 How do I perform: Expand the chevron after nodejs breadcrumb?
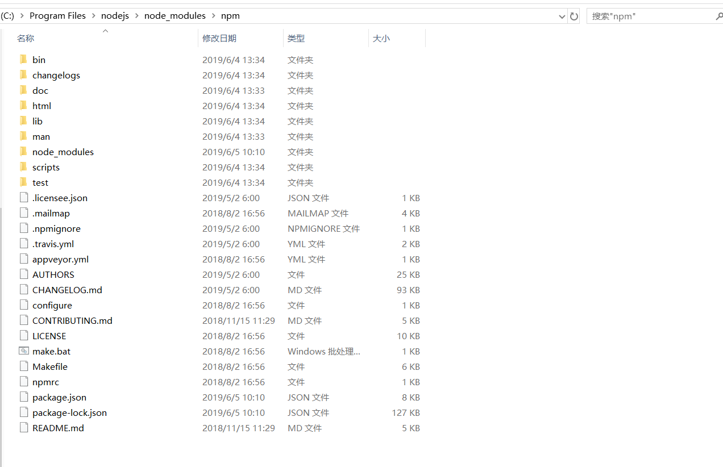pos(137,16)
